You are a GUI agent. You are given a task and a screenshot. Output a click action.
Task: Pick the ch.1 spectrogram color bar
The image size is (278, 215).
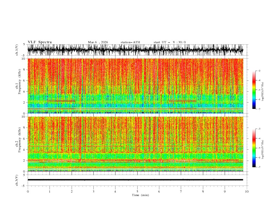pyautogui.click(x=254, y=90)
